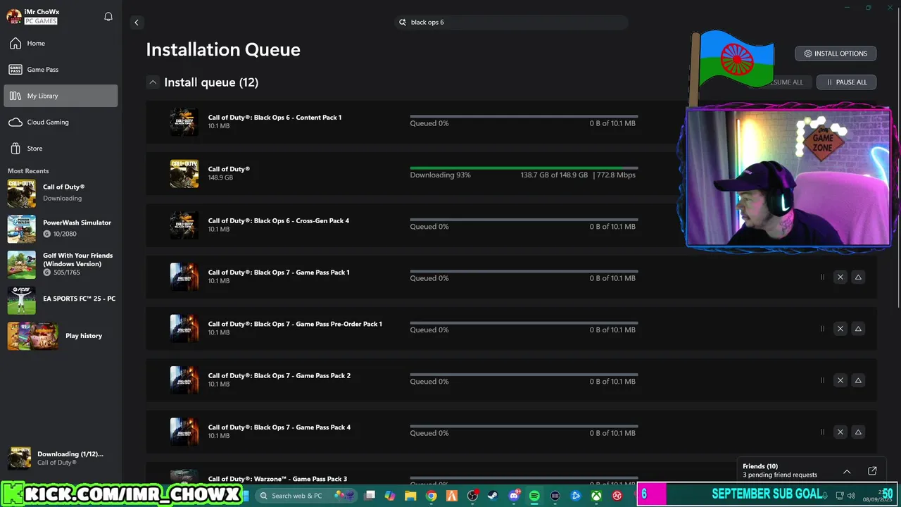Select Call of Duty 148.9 GB queue entry title
Viewport: 901px width, 507px height.
point(229,169)
